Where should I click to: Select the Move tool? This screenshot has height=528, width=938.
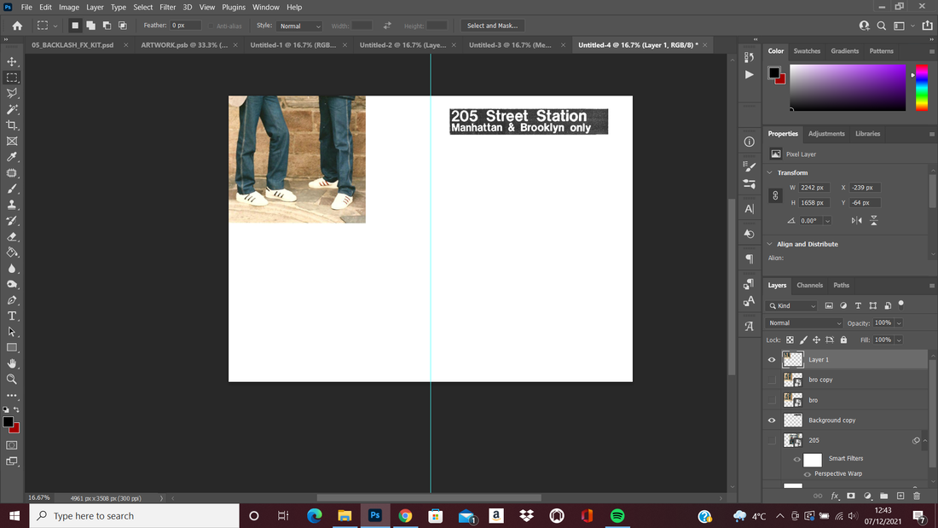12,61
